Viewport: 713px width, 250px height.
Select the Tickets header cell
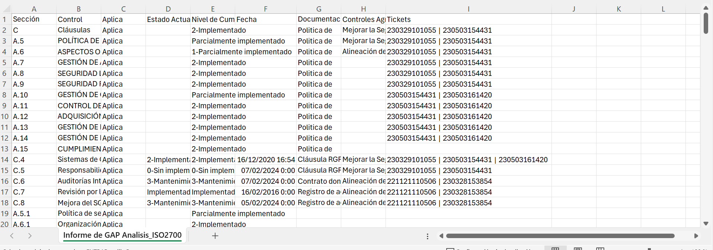coord(468,19)
